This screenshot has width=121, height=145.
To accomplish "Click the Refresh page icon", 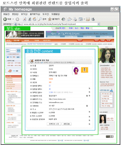I will coord(29,19).
